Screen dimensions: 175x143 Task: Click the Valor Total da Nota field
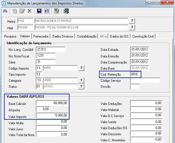(52, 134)
